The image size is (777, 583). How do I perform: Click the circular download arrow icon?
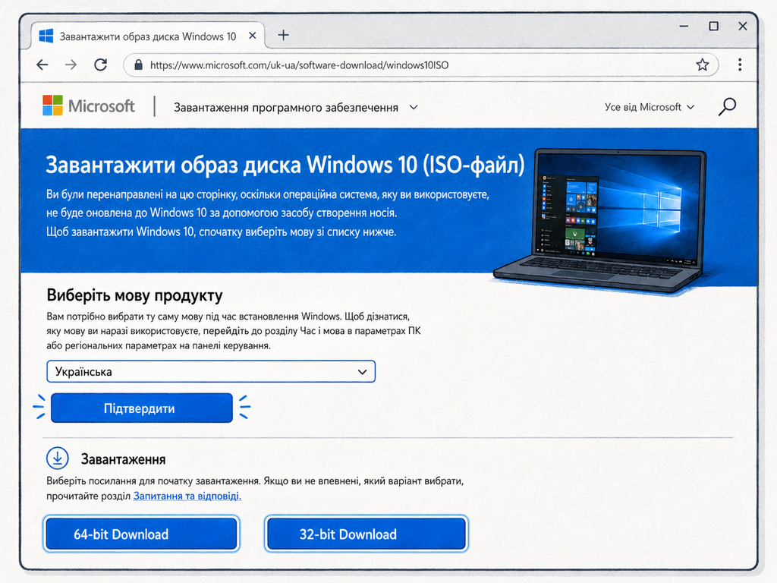[x=58, y=458]
